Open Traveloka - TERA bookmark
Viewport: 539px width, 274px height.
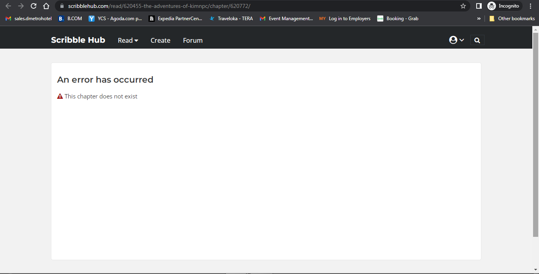point(231,19)
